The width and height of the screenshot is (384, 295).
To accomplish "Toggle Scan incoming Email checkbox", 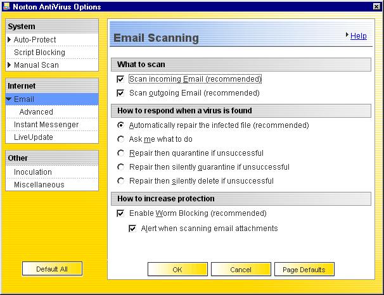I will pos(120,80).
